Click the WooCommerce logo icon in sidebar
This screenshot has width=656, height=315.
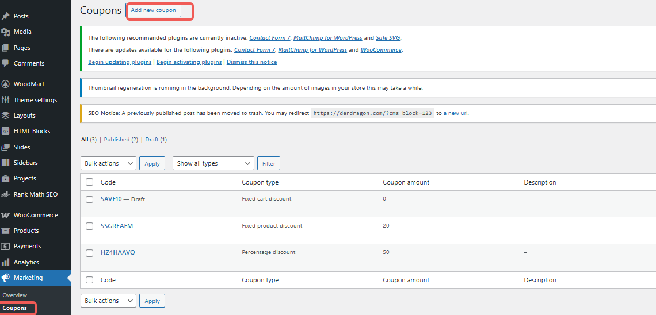(x=5, y=215)
